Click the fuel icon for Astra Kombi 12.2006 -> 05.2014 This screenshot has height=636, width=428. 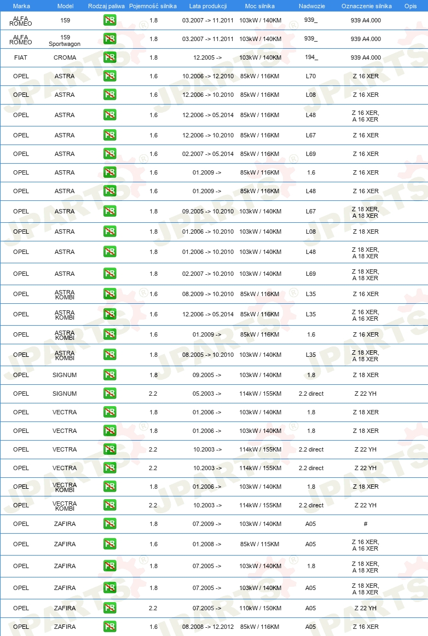pos(109,314)
